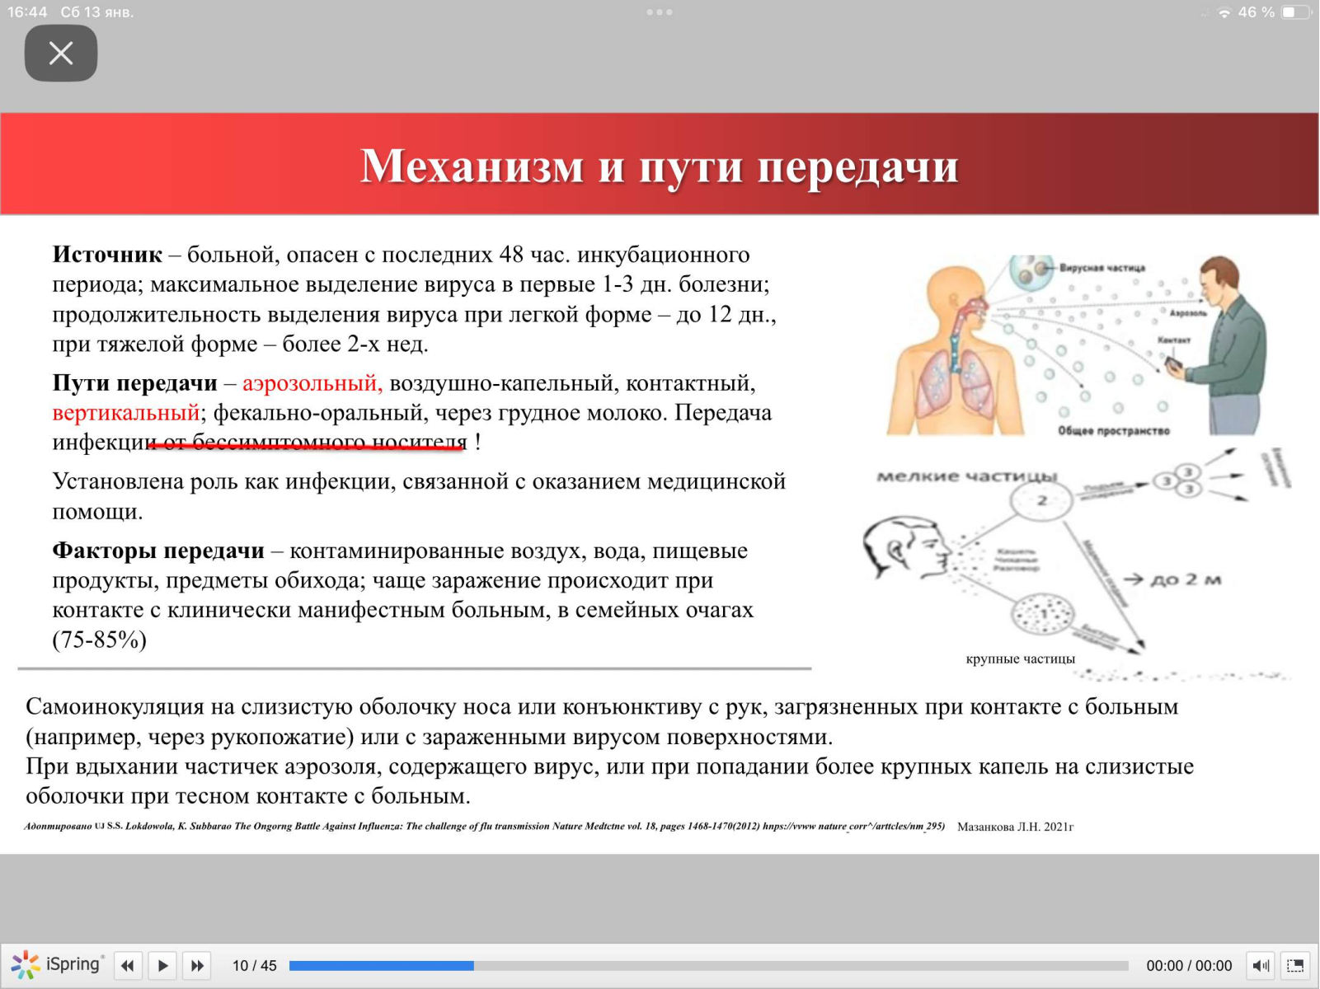The width and height of the screenshot is (1320, 989).
Task: Tap the three dots multitasking indicator
Action: 660,12
